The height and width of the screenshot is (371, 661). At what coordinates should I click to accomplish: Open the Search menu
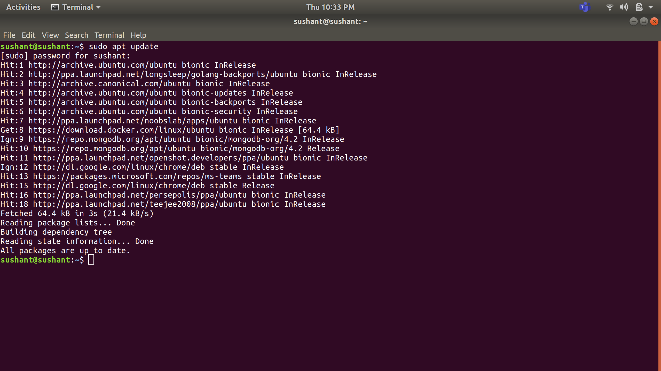pyautogui.click(x=76, y=35)
